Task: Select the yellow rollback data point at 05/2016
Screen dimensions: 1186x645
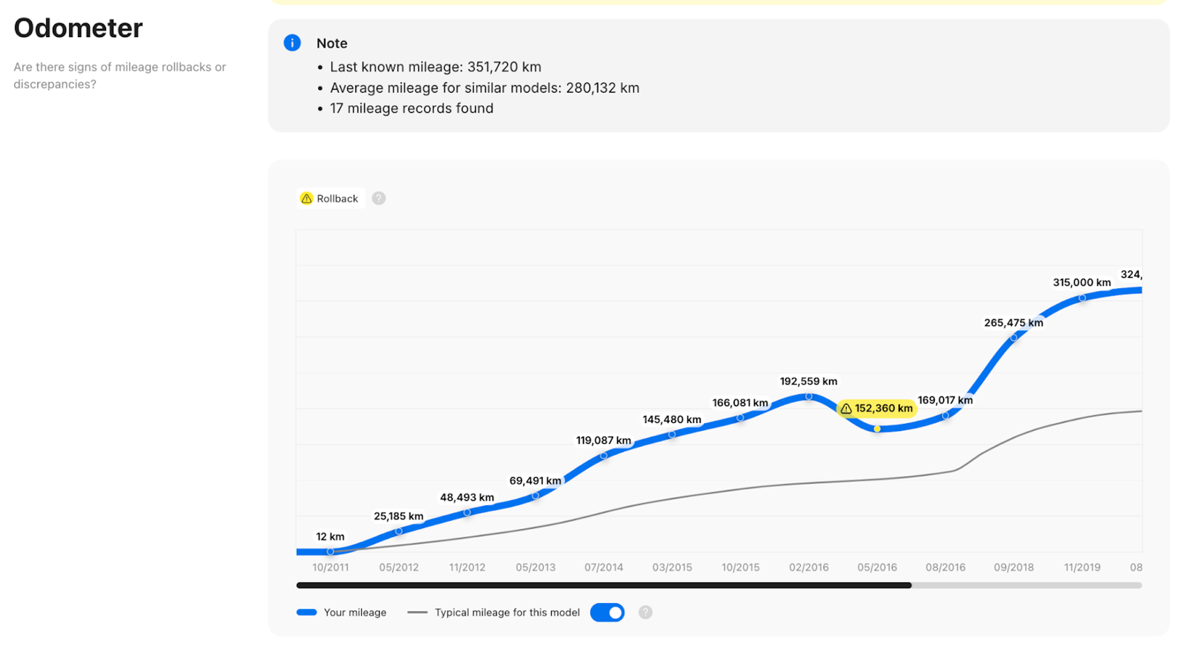Action: tap(877, 429)
